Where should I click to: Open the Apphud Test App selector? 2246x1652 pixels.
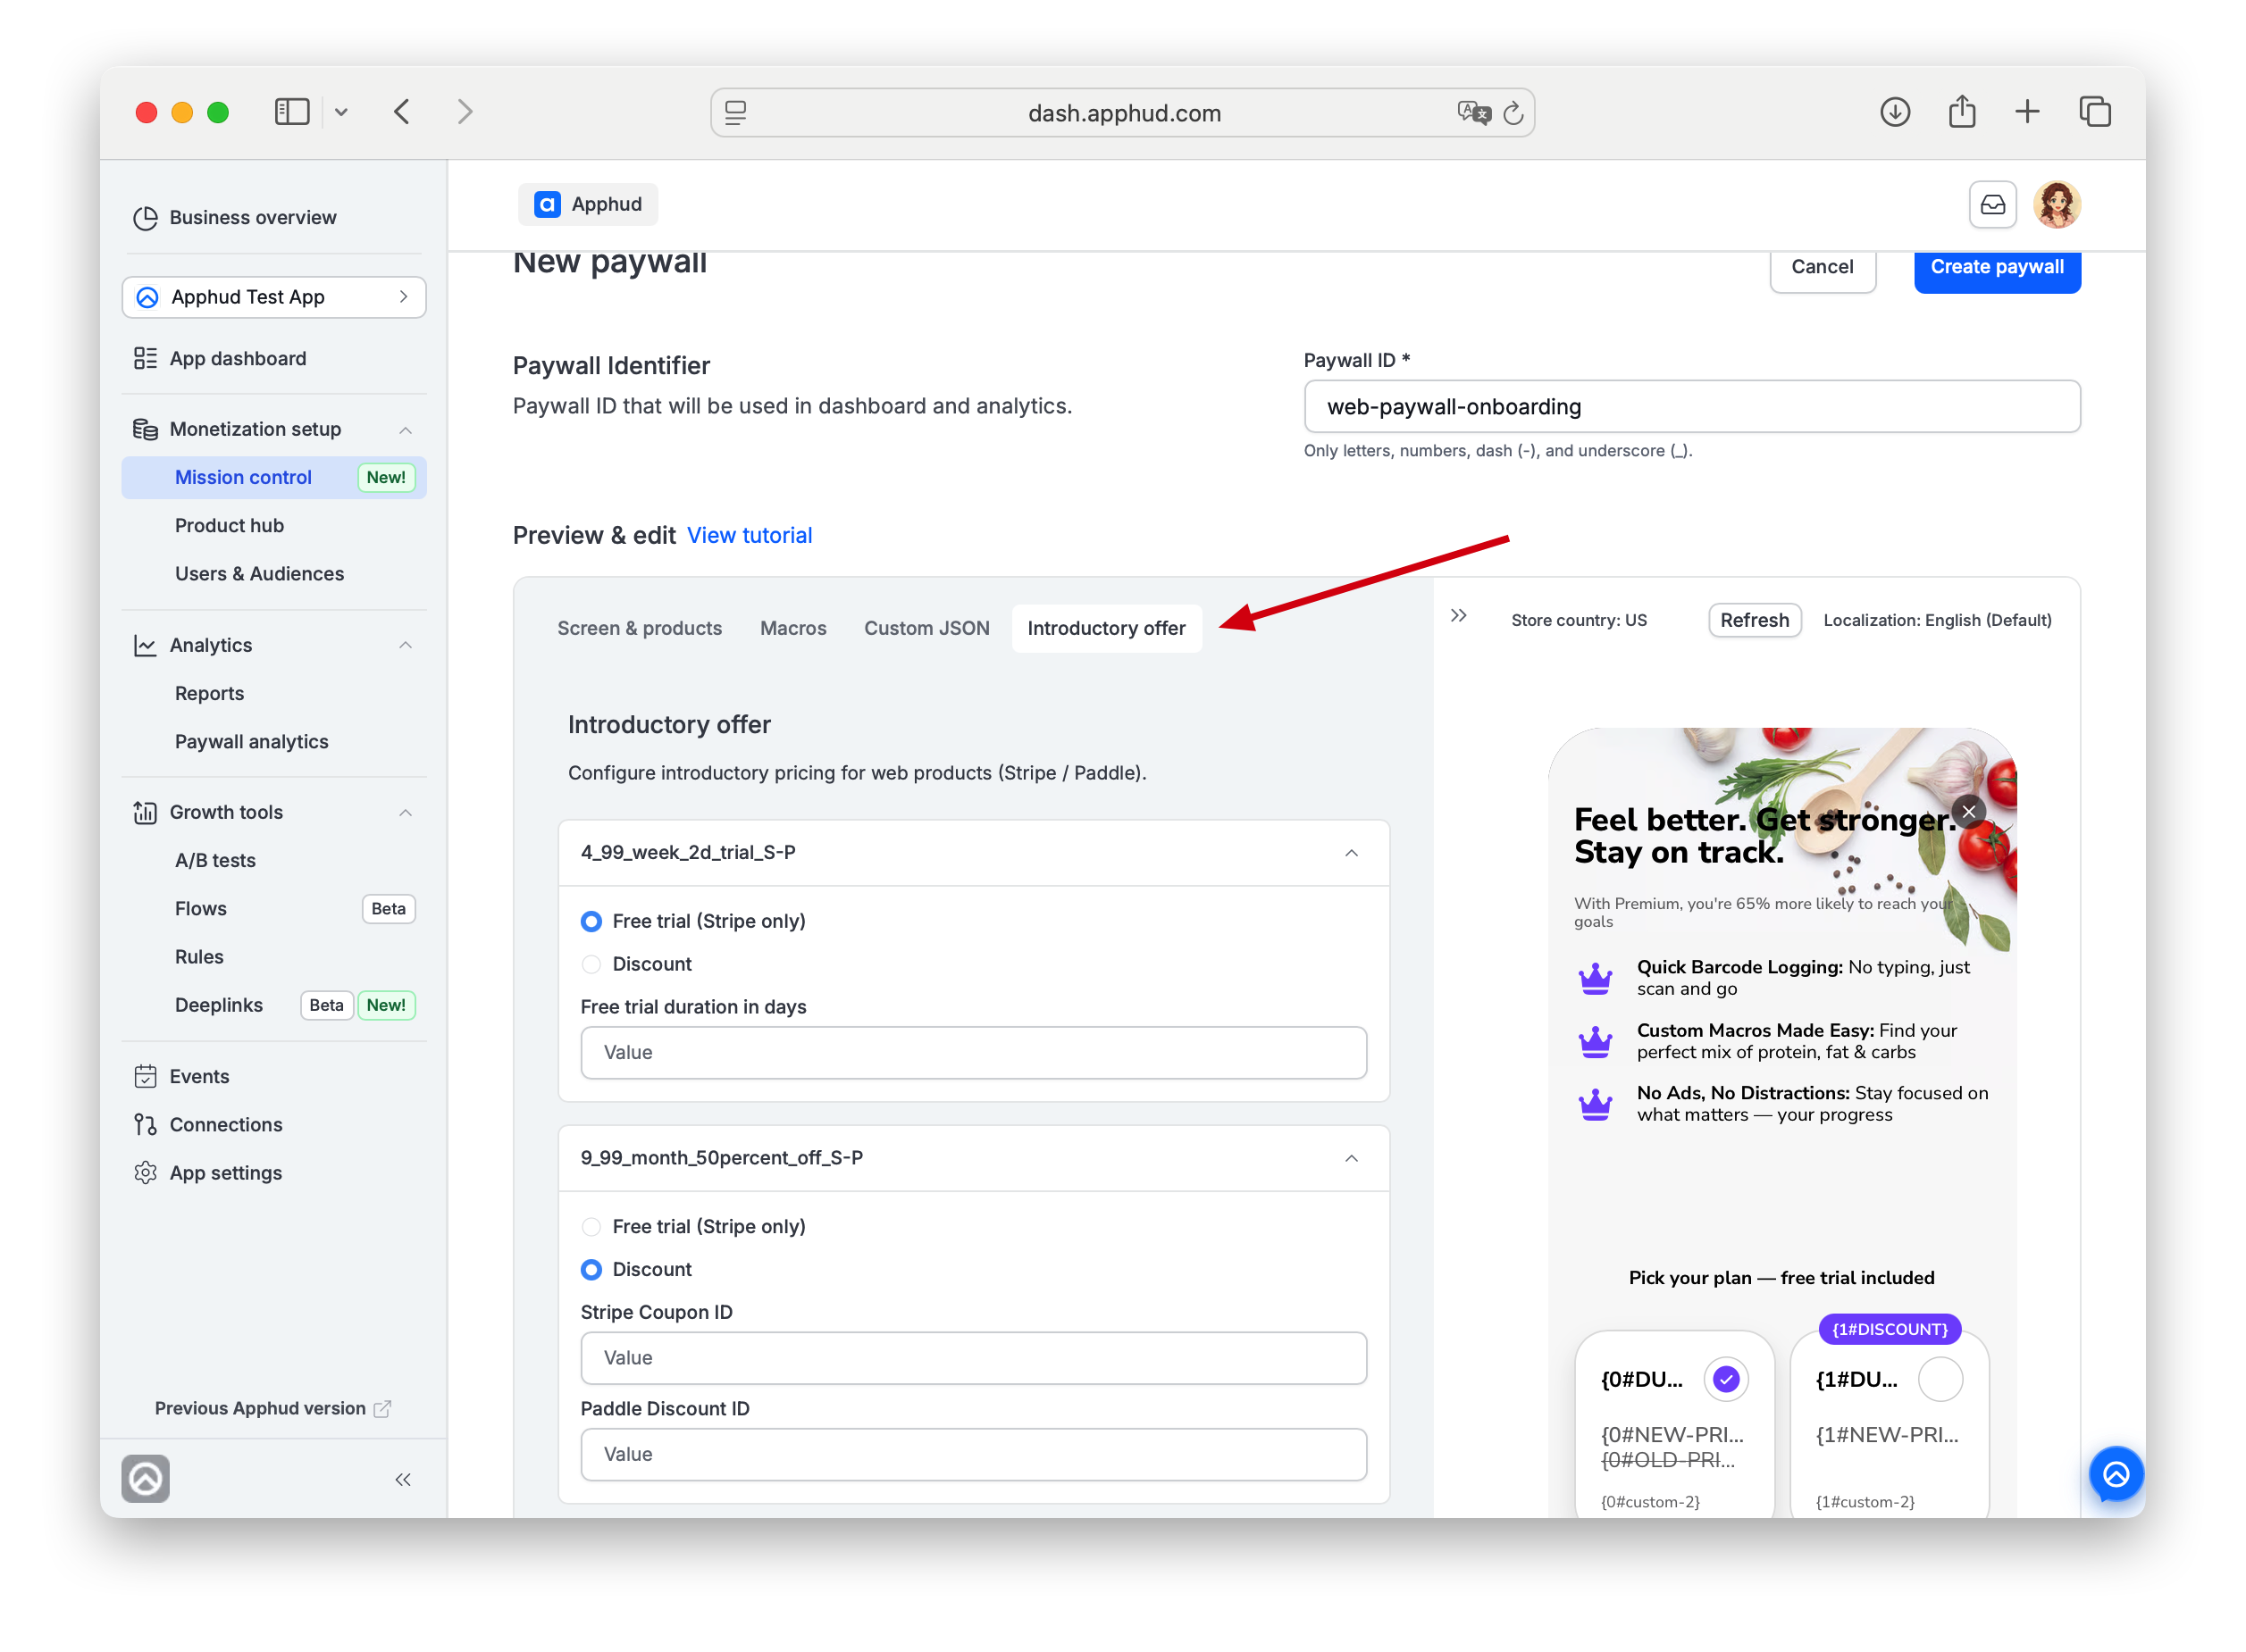click(x=273, y=297)
